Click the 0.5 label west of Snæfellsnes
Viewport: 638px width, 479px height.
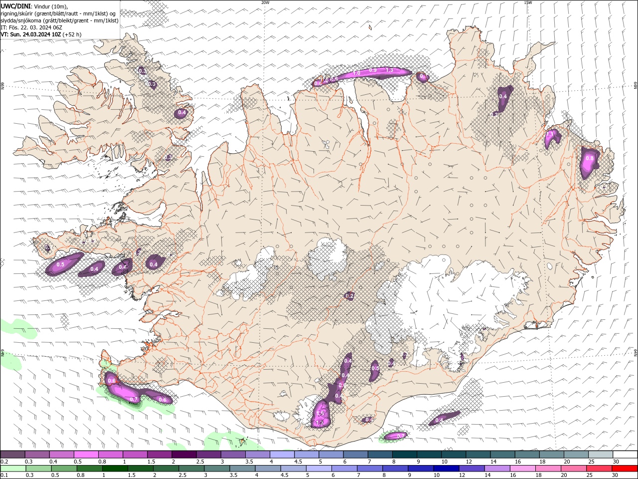point(60,264)
